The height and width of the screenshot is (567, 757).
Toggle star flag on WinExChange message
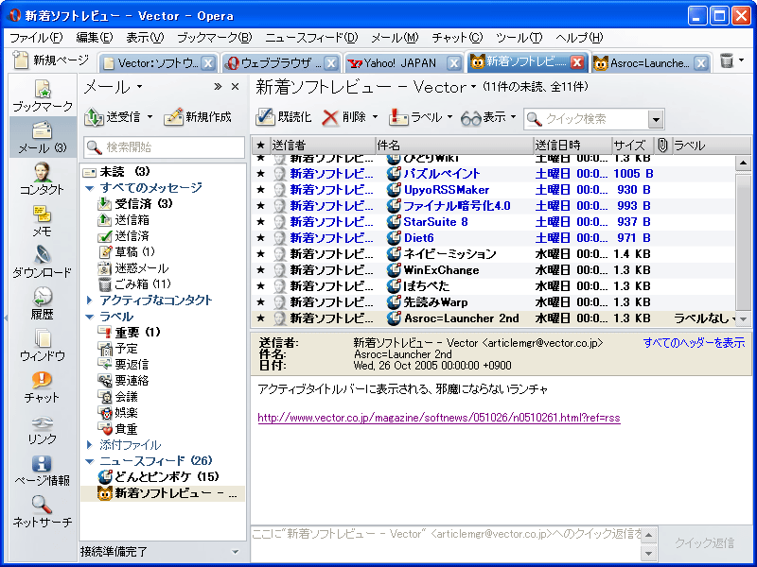[x=261, y=270]
